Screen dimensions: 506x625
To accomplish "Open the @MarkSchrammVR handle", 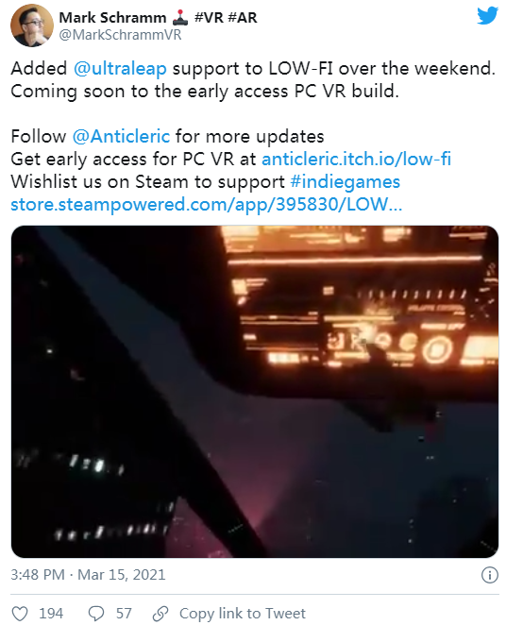I will (x=120, y=35).
